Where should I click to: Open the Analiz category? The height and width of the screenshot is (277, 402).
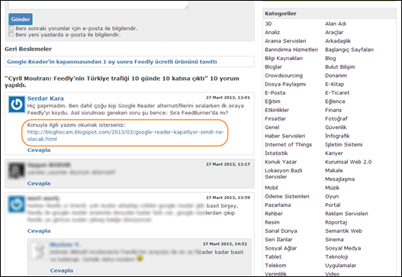272,32
